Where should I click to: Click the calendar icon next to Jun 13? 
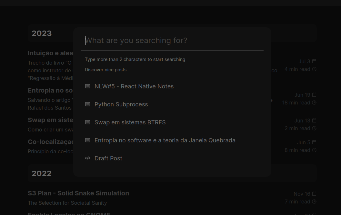(314, 121)
